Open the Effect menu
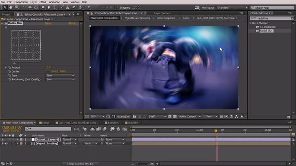296x166 pixels. click(x=43, y=2)
